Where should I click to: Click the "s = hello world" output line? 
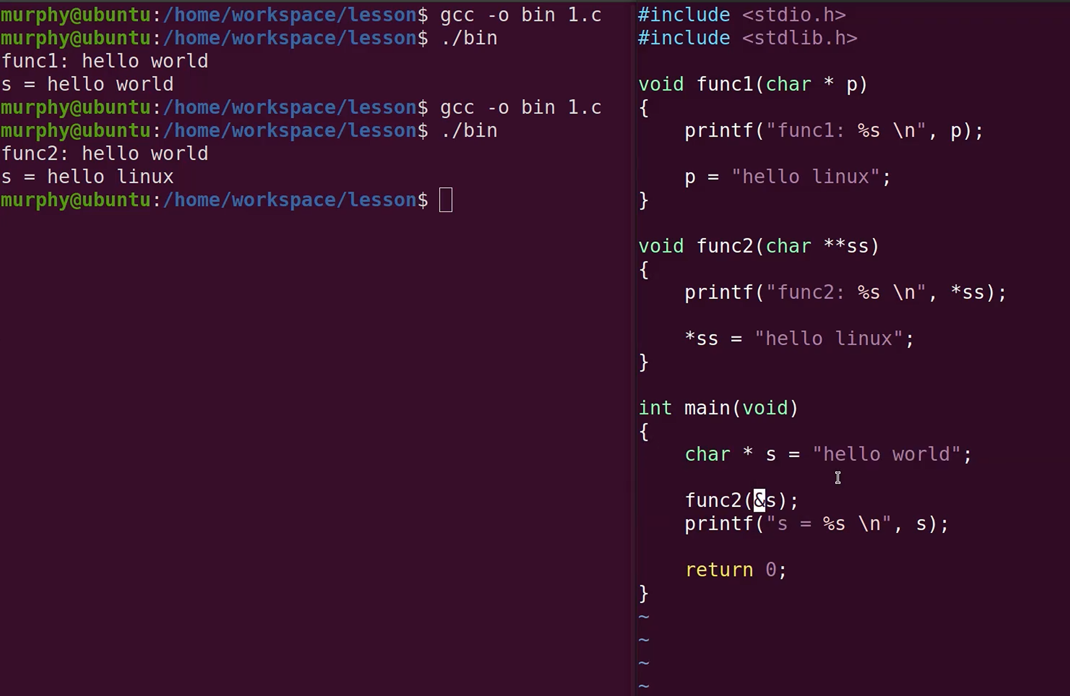click(x=87, y=85)
